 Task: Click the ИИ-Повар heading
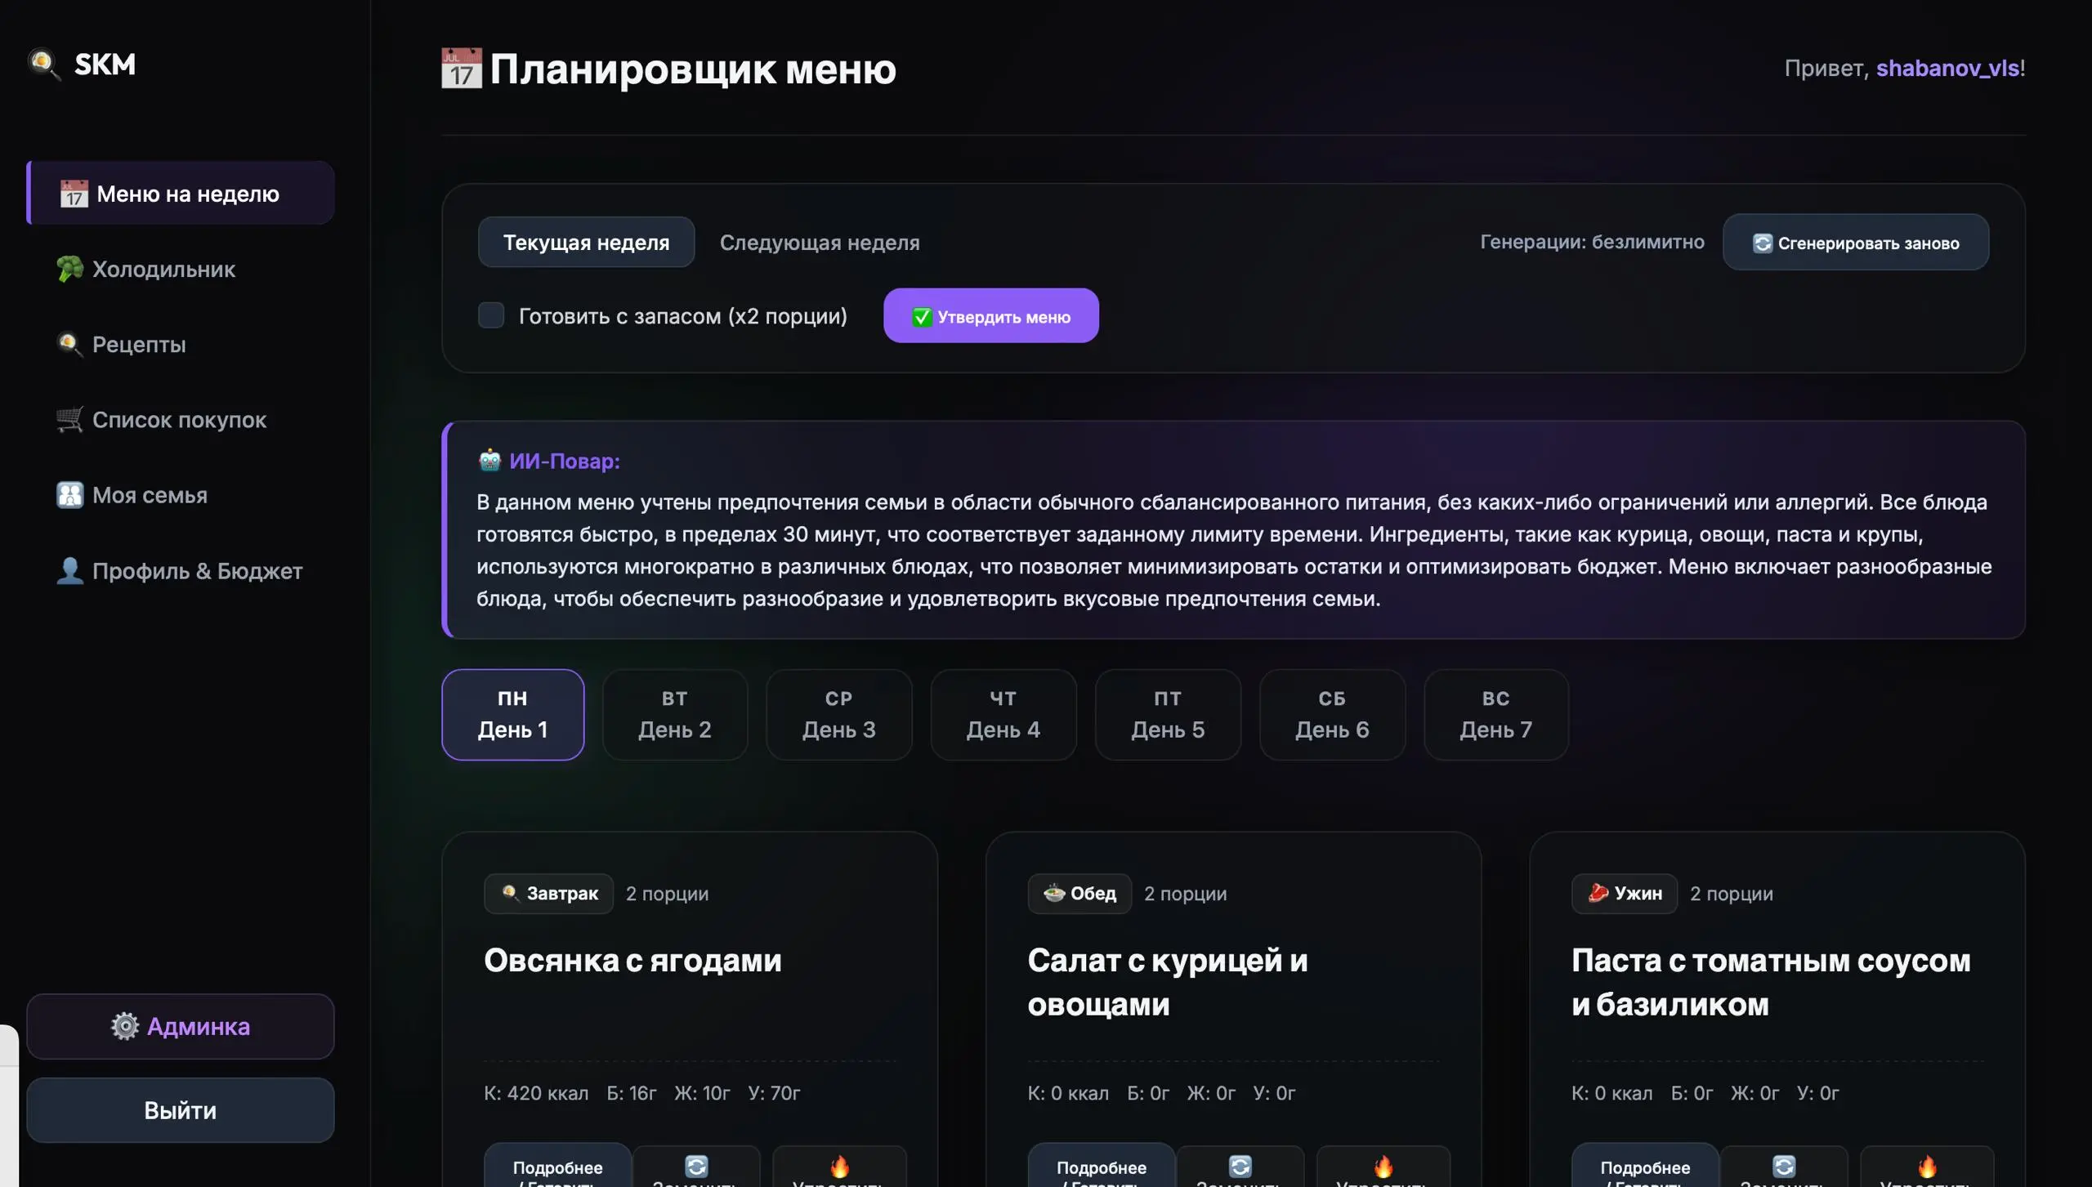(564, 461)
